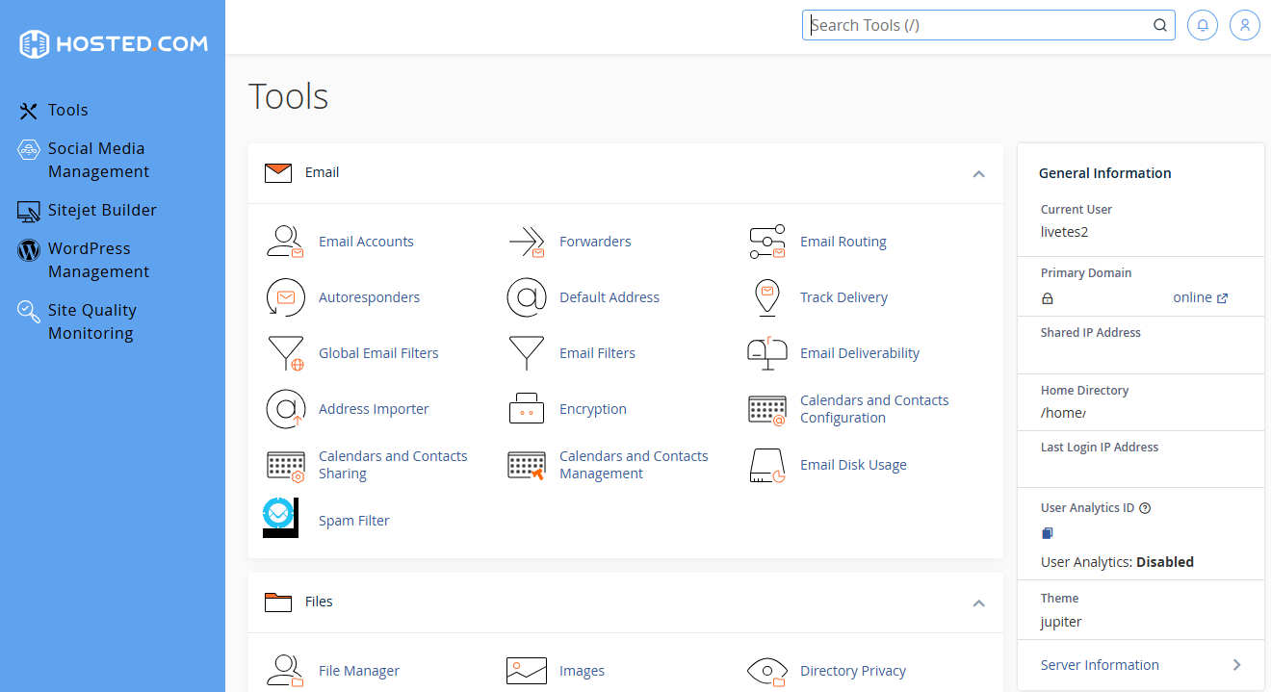Open the primary domain online link
The image size is (1271, 692).
click(x=1200, y=297)
